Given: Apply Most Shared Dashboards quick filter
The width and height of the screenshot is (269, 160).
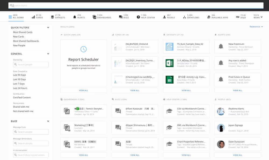Looking at the screenshot, I should tap(26, 41).
